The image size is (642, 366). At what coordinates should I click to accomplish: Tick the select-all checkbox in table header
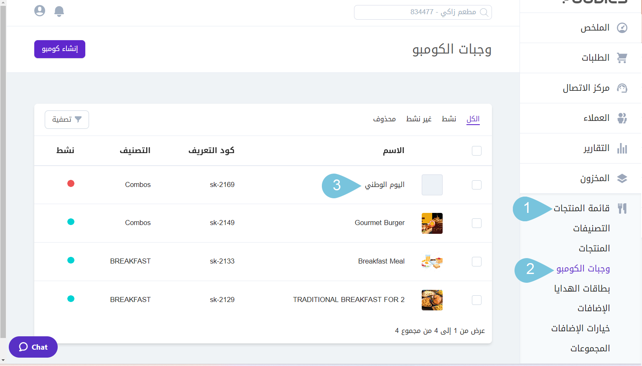(476, 151)
